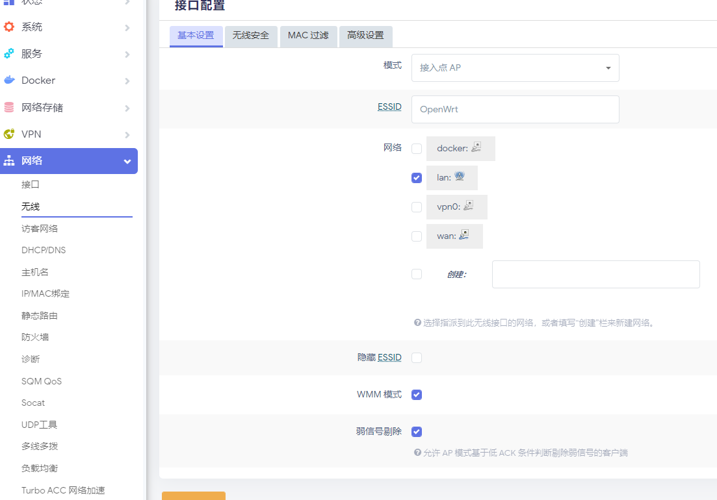Uncheck the lan network checkbox

[x=417, y=178]
